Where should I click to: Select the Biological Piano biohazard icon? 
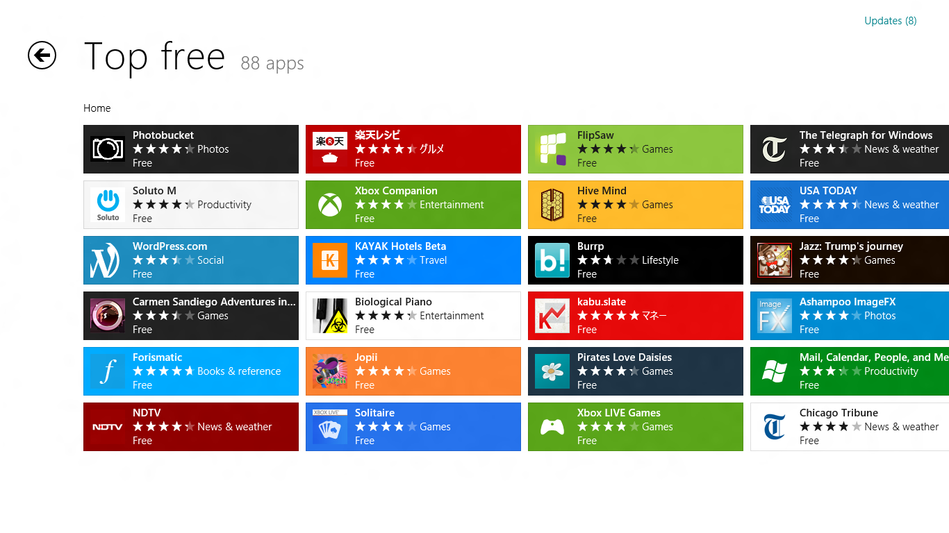(x=330, y=316)
